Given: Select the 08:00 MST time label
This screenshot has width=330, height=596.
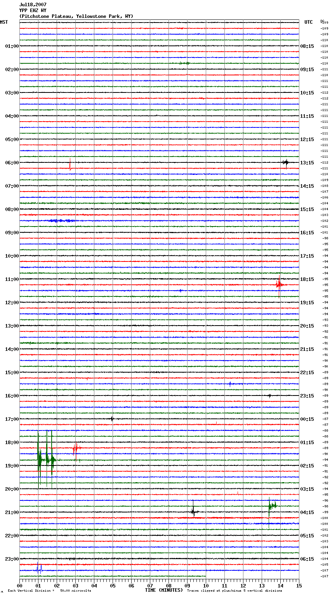Looking at the screenshot, I should [x=12, y=209].
